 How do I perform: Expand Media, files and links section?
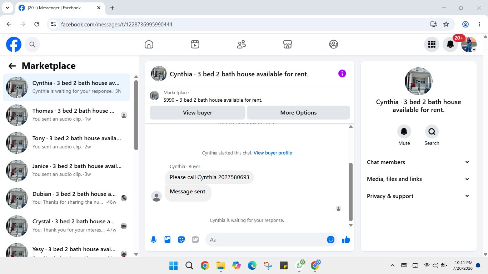point(418,179)
